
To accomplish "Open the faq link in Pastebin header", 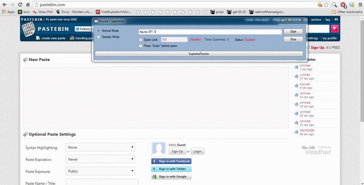I will pos(328,19).
